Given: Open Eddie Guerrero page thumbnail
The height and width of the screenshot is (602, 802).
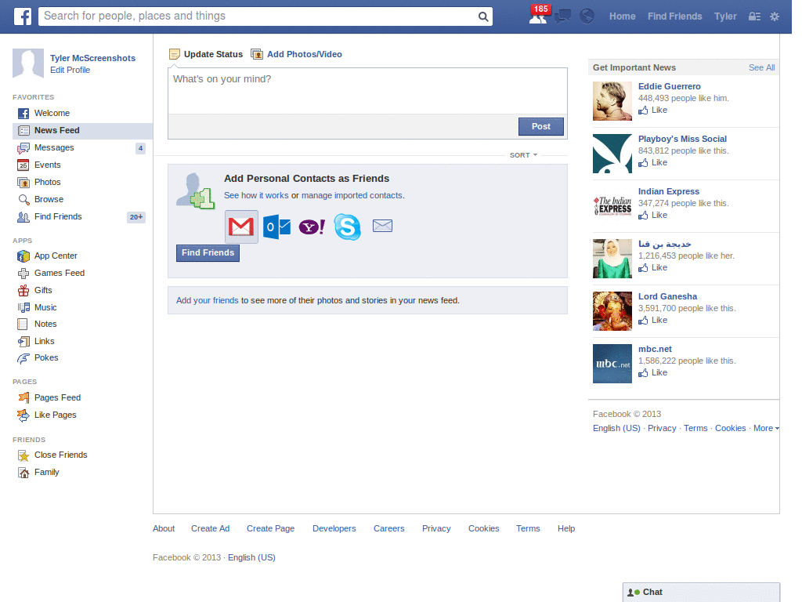Looking at the screenshot, I should click(x=612, y=101).
